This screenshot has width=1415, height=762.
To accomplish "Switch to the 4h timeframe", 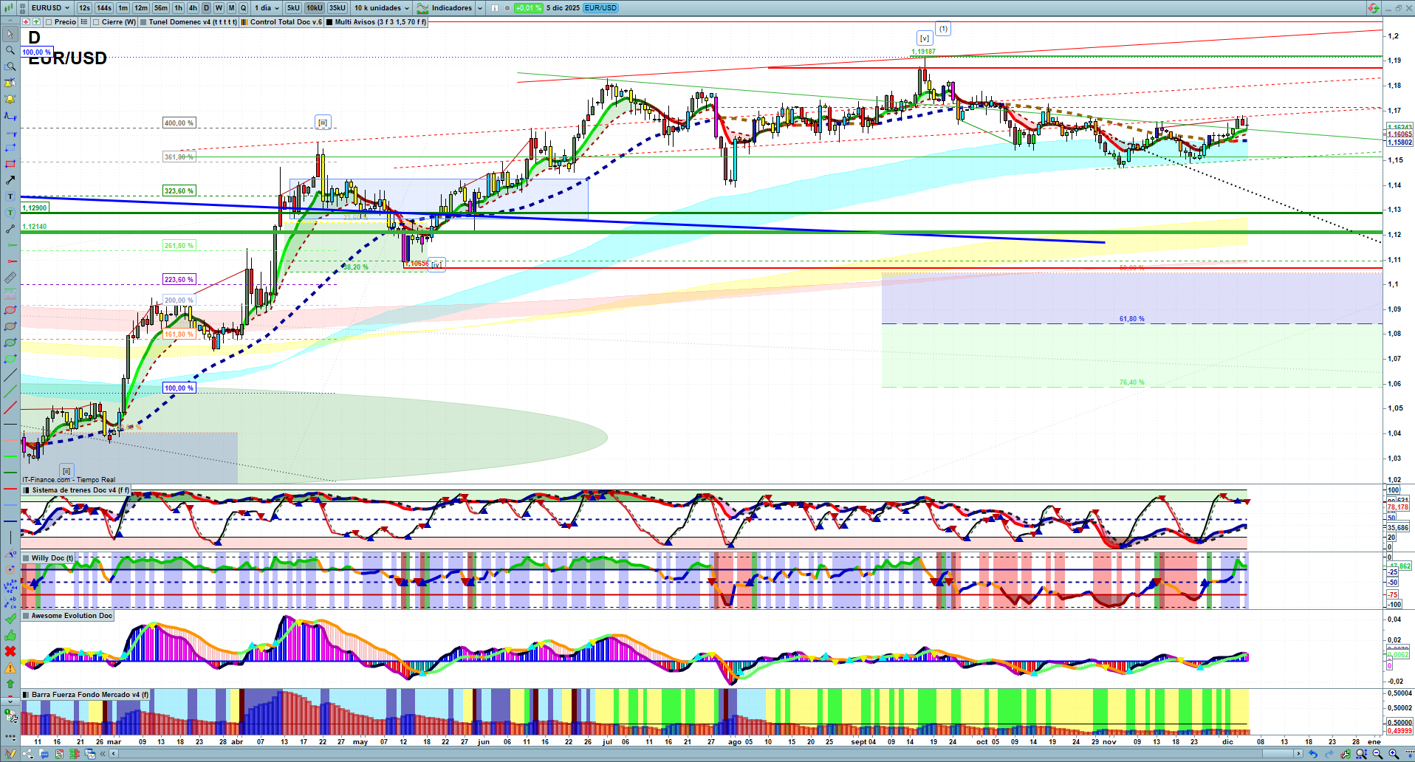I will click(x=193, y=8).
